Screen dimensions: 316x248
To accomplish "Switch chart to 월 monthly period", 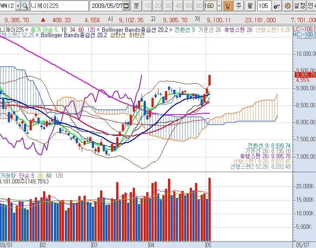I will (x=249, y=6).
